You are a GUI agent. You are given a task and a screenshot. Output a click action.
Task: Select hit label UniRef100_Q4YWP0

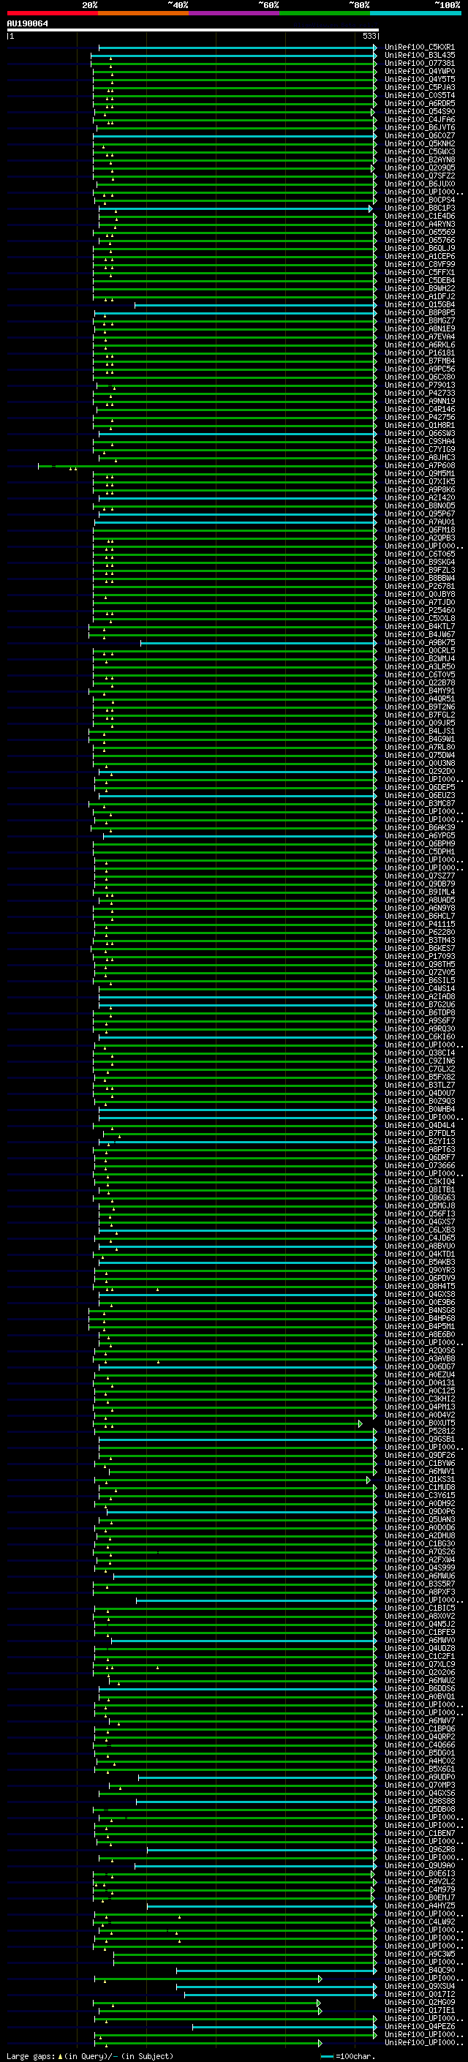(420, 71)
